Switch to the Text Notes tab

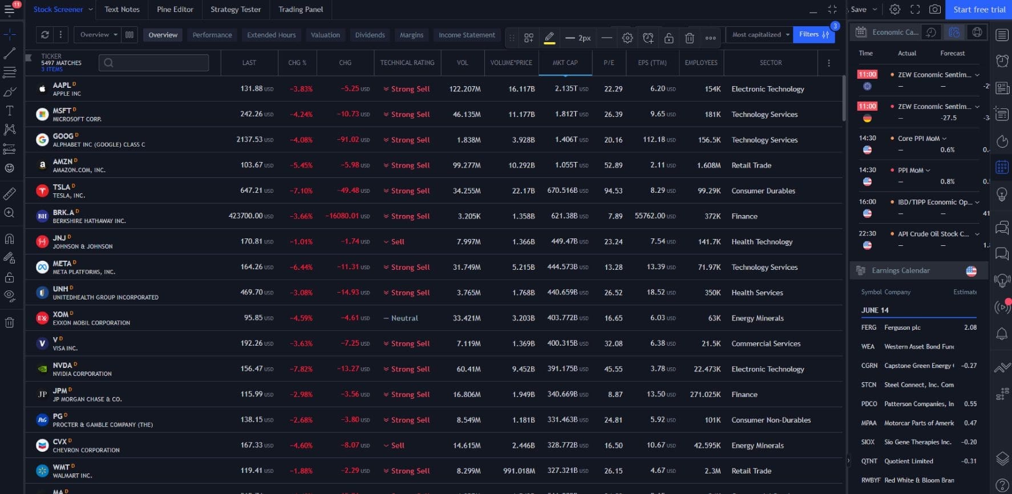point(122,10)
